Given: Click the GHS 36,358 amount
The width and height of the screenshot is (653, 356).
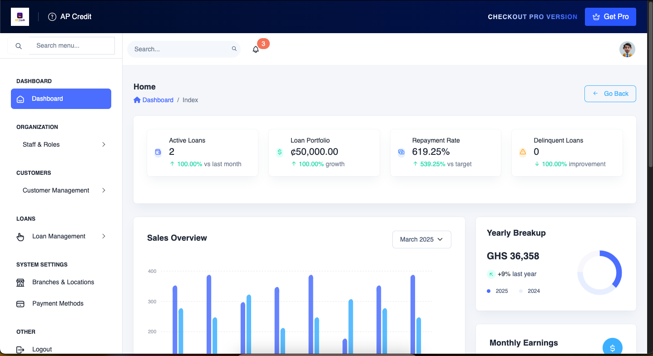Looking at the screenshot, I should [513, 256].
